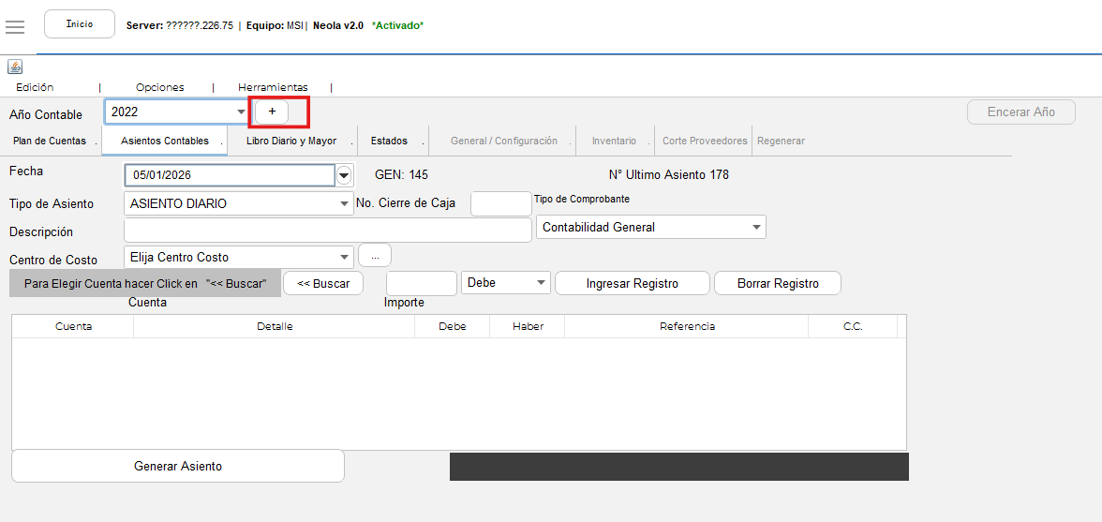Viewport: 1102px width, 522px height.
Task: Switch to Libro Diario y Mayor tab
Action: tap(291, 142)
